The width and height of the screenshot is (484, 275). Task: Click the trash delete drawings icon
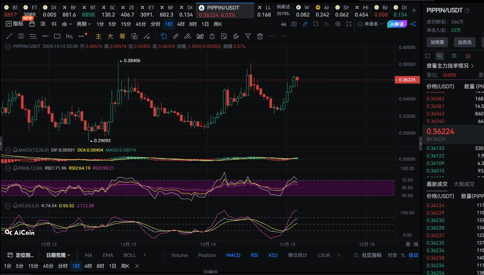click(x=260, y=36)
